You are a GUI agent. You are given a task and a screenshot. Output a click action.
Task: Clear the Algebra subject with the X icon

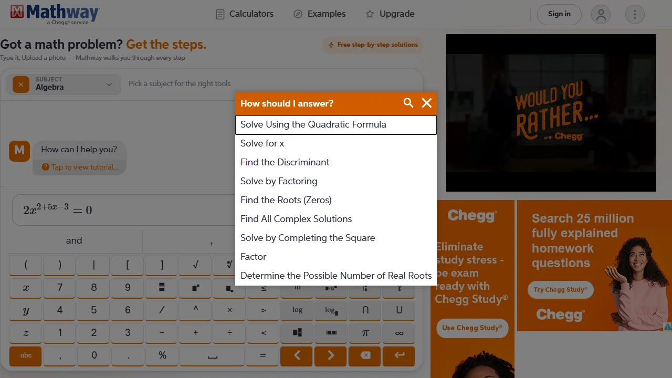(x=21, y=85)
